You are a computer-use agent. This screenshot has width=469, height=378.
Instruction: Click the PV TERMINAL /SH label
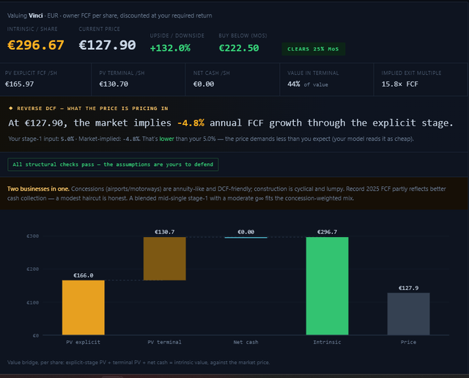coord(122,73)
